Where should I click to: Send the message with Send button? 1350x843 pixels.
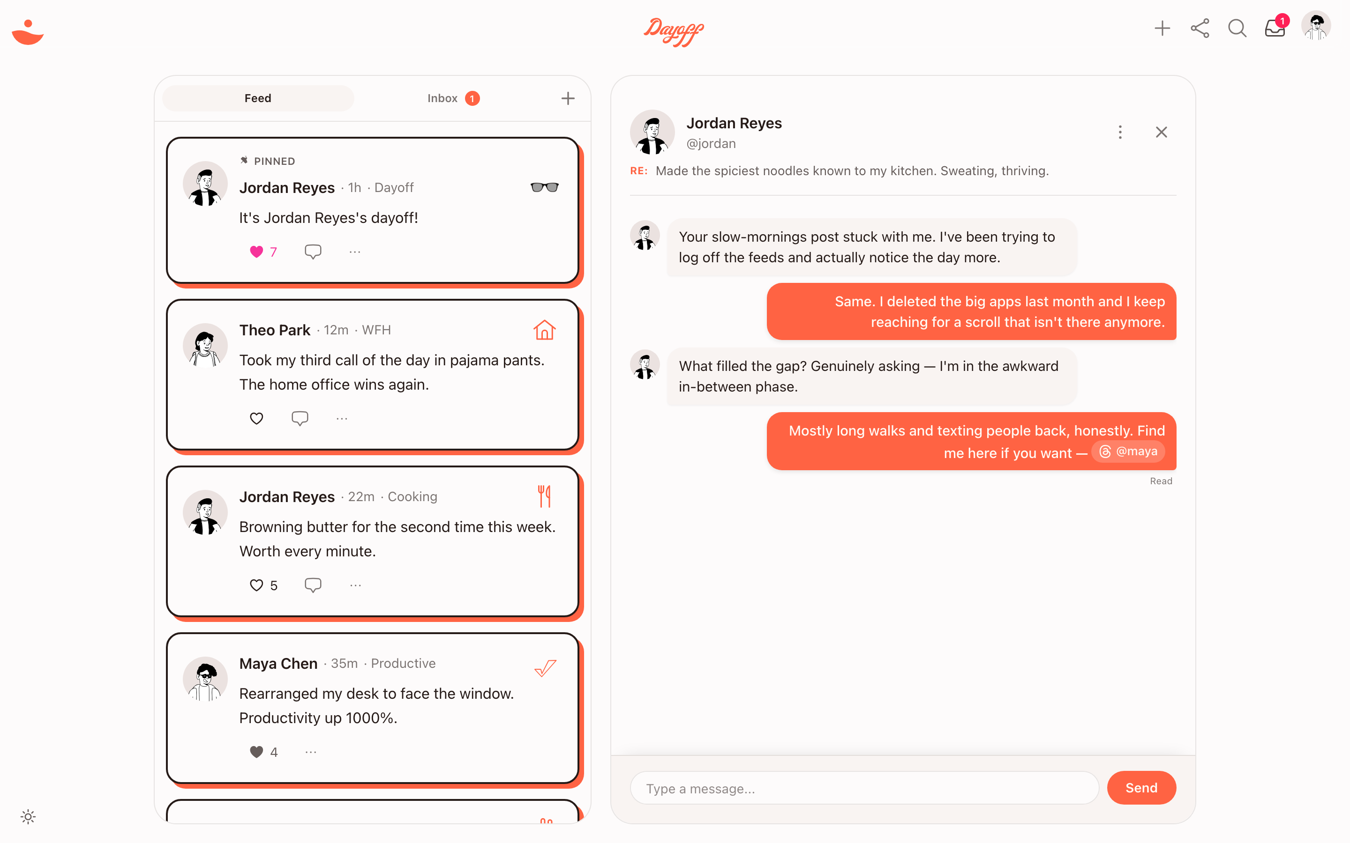click(x=1141, y=788)
